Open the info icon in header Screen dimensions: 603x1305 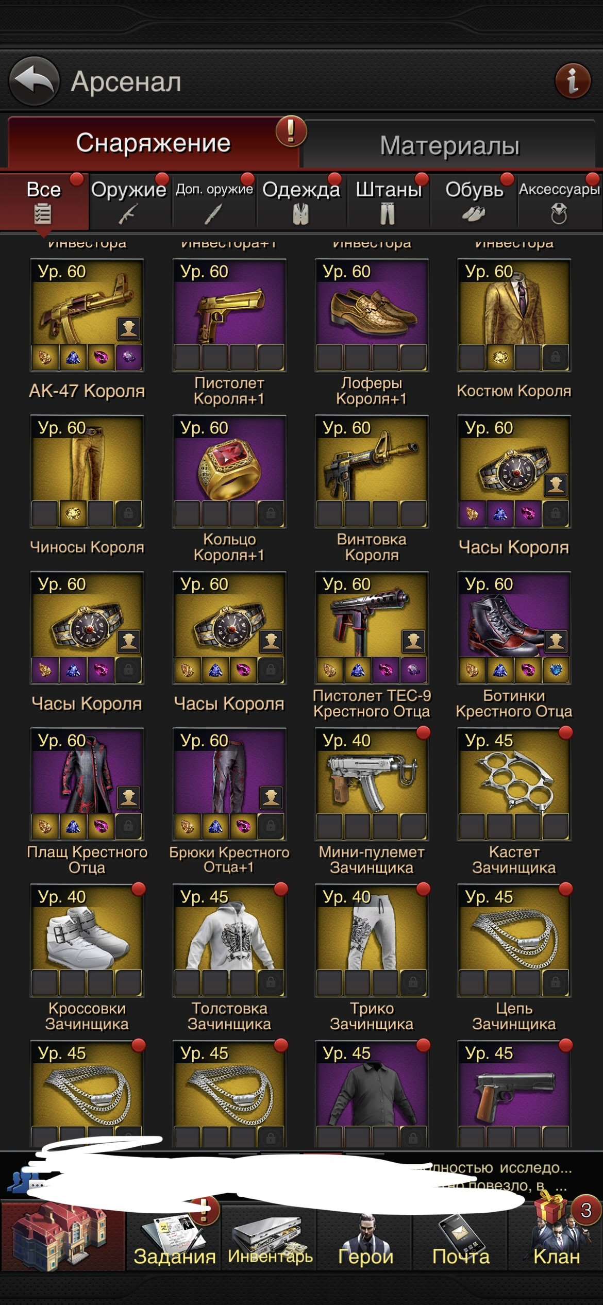(573, 81)
